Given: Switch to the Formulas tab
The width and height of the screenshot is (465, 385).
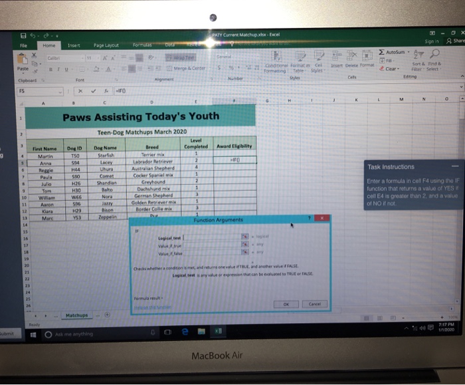Looking at the screenshot, I should (142, 45).
